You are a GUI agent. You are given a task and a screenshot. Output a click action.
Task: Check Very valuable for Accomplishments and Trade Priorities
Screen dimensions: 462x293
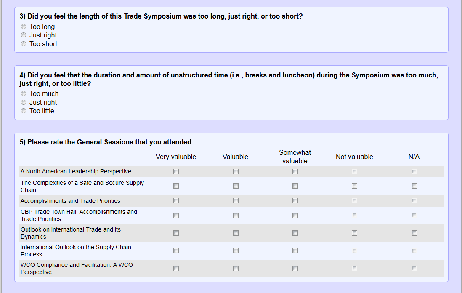[x=176, y=201]
